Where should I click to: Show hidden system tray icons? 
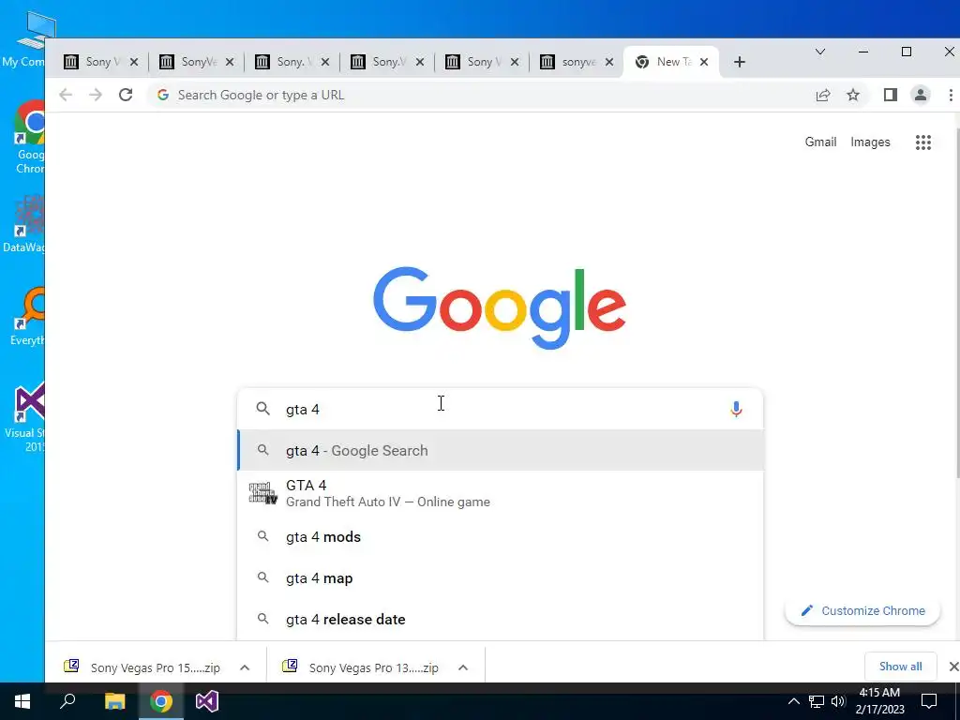click(x=793, y=701)
